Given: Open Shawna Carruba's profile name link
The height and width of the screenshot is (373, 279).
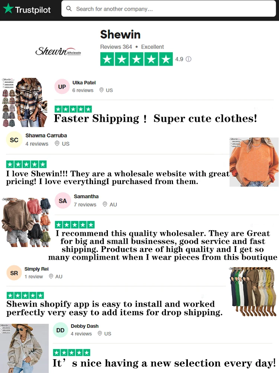Looking at the screenshot, I should click(x=46, y=135).
